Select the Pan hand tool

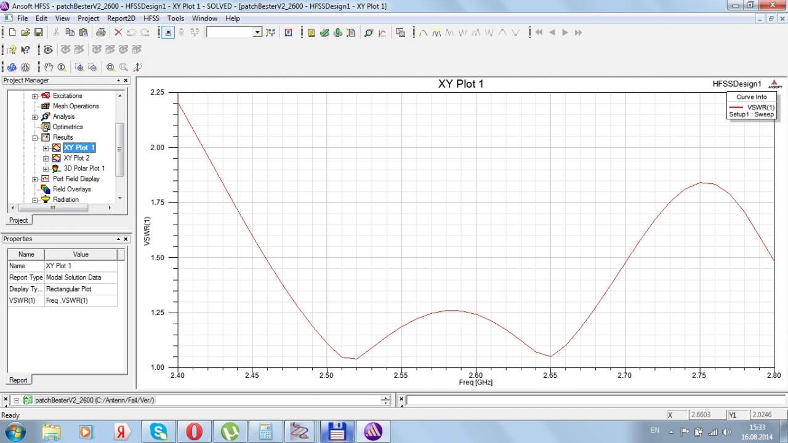[48, 67]
